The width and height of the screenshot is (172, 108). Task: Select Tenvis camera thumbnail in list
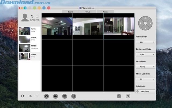pos(25,31)
